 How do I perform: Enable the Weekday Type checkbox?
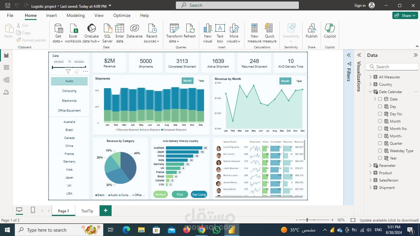(x=380, y=151)
